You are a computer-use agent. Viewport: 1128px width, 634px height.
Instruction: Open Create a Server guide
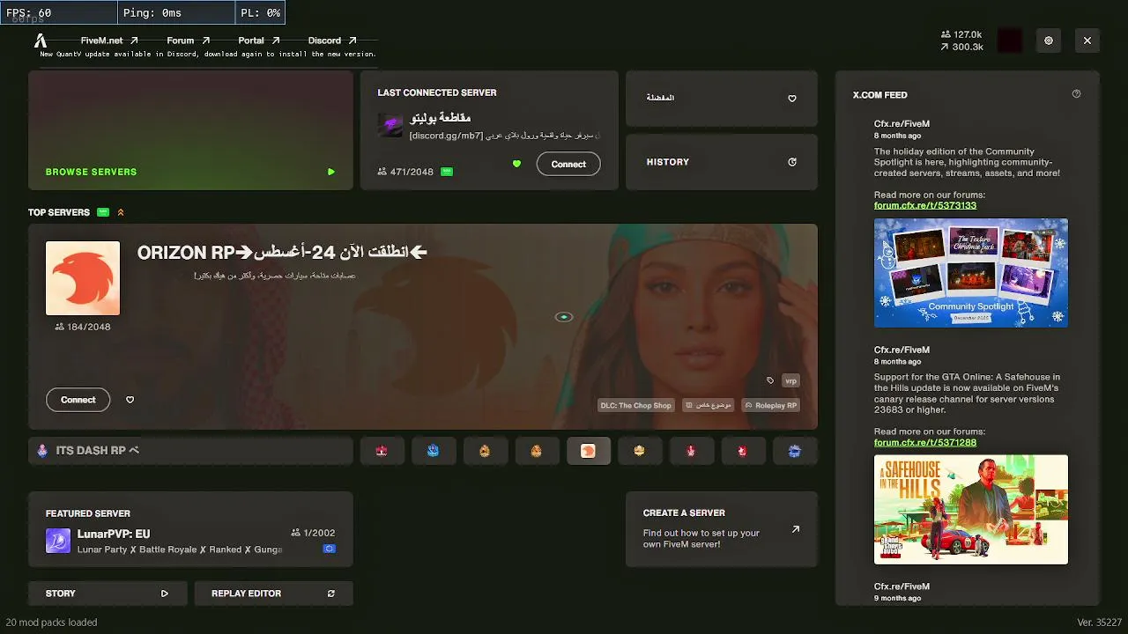[722, 529]
